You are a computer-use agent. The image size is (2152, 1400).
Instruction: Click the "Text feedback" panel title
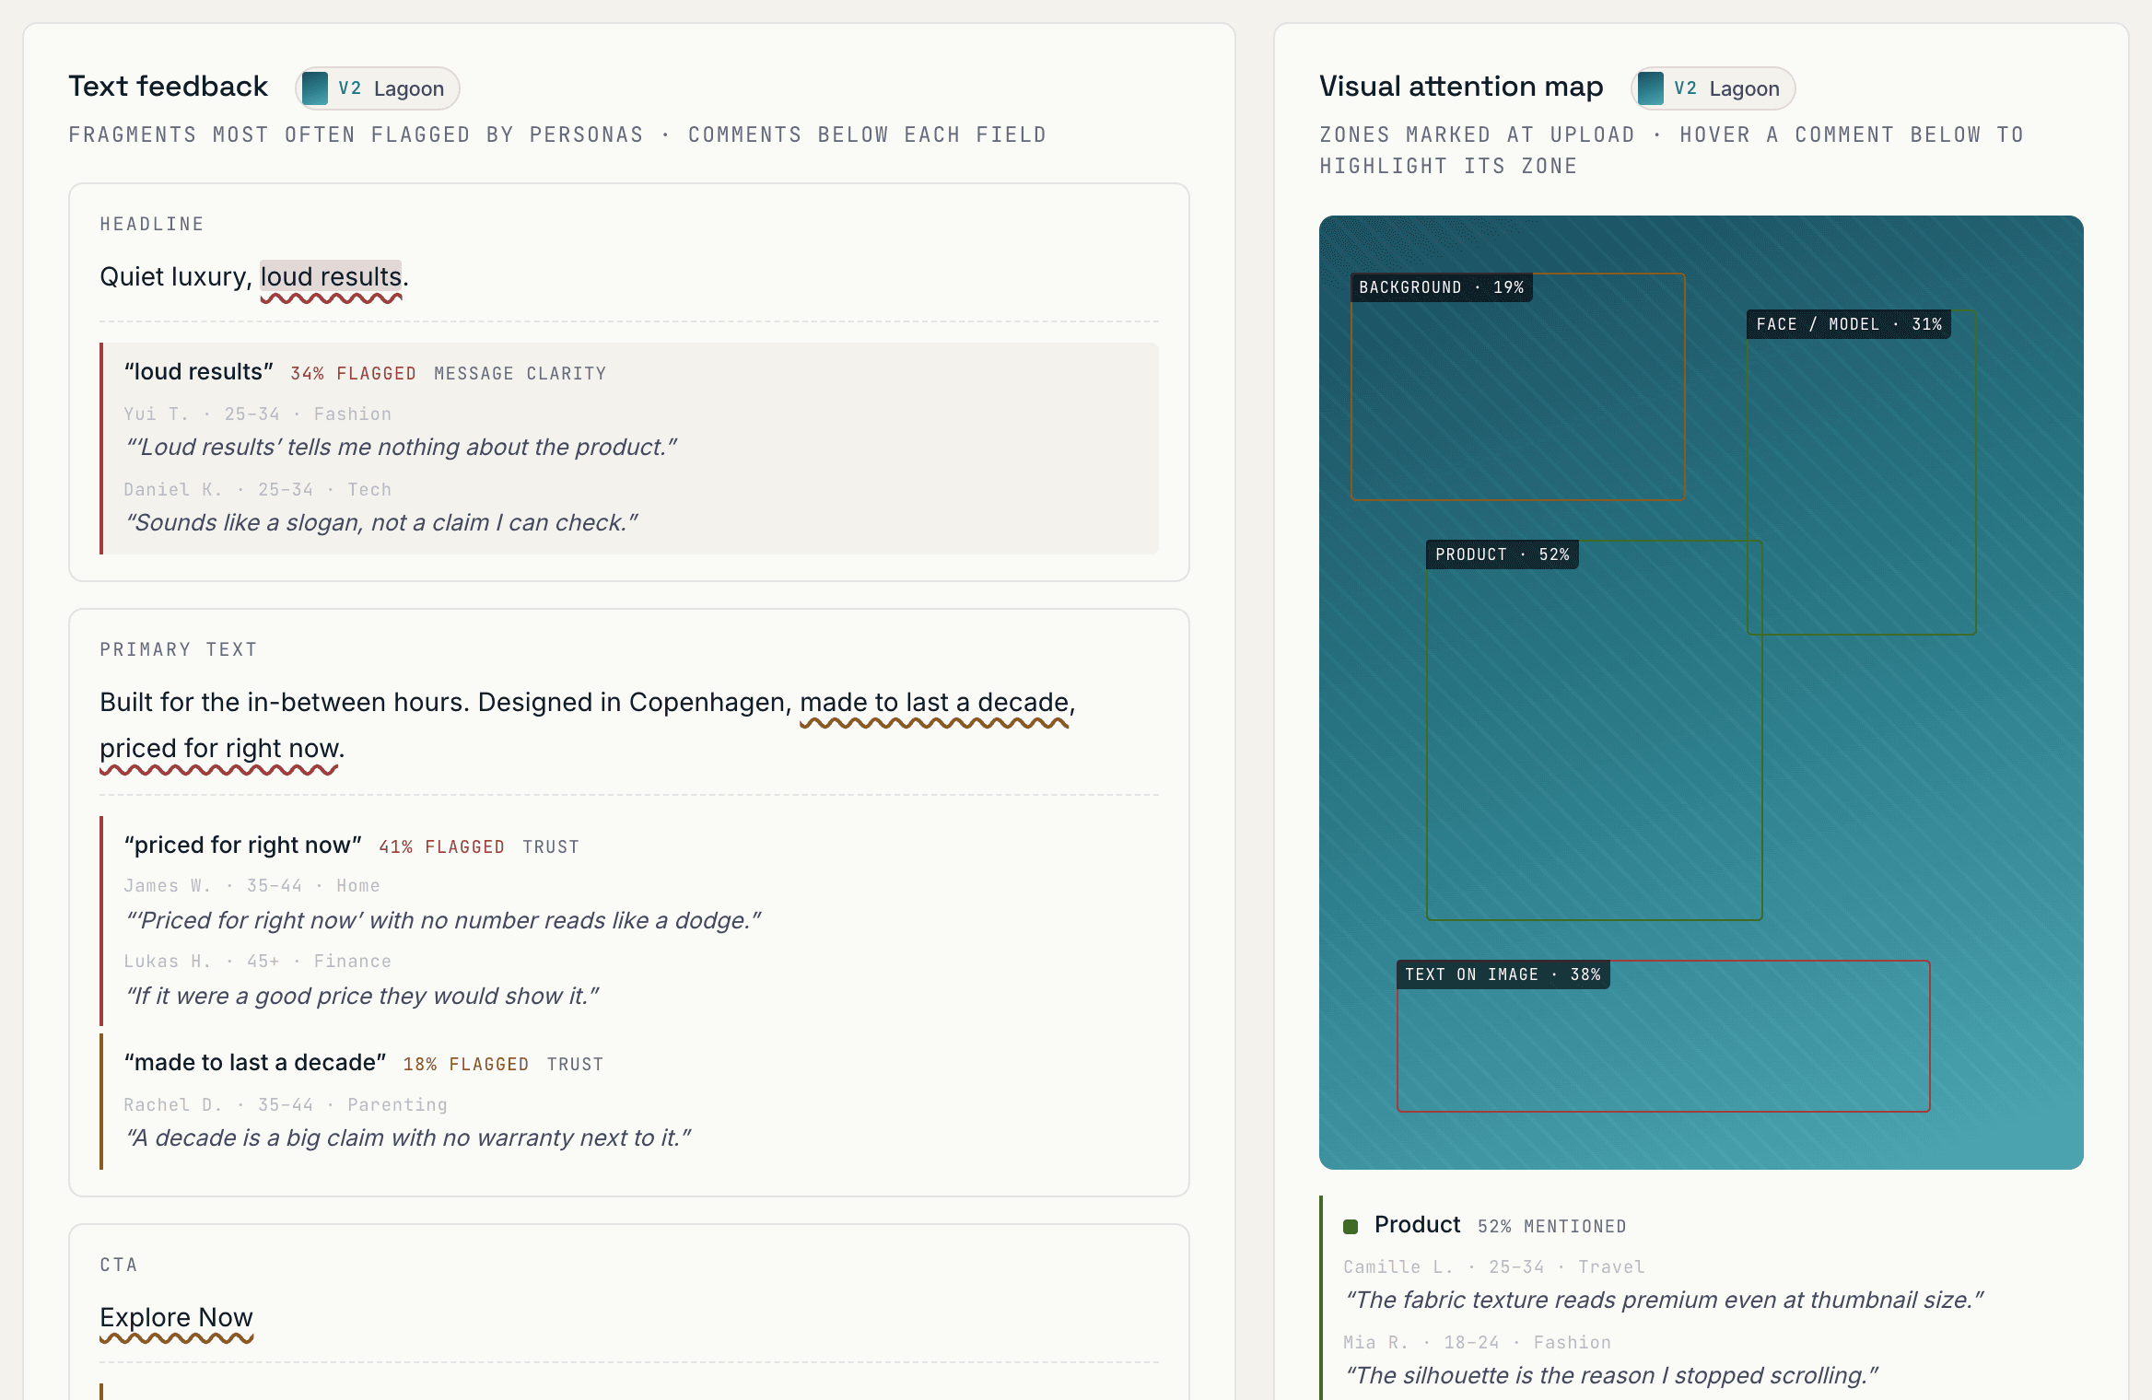(169, 87)
